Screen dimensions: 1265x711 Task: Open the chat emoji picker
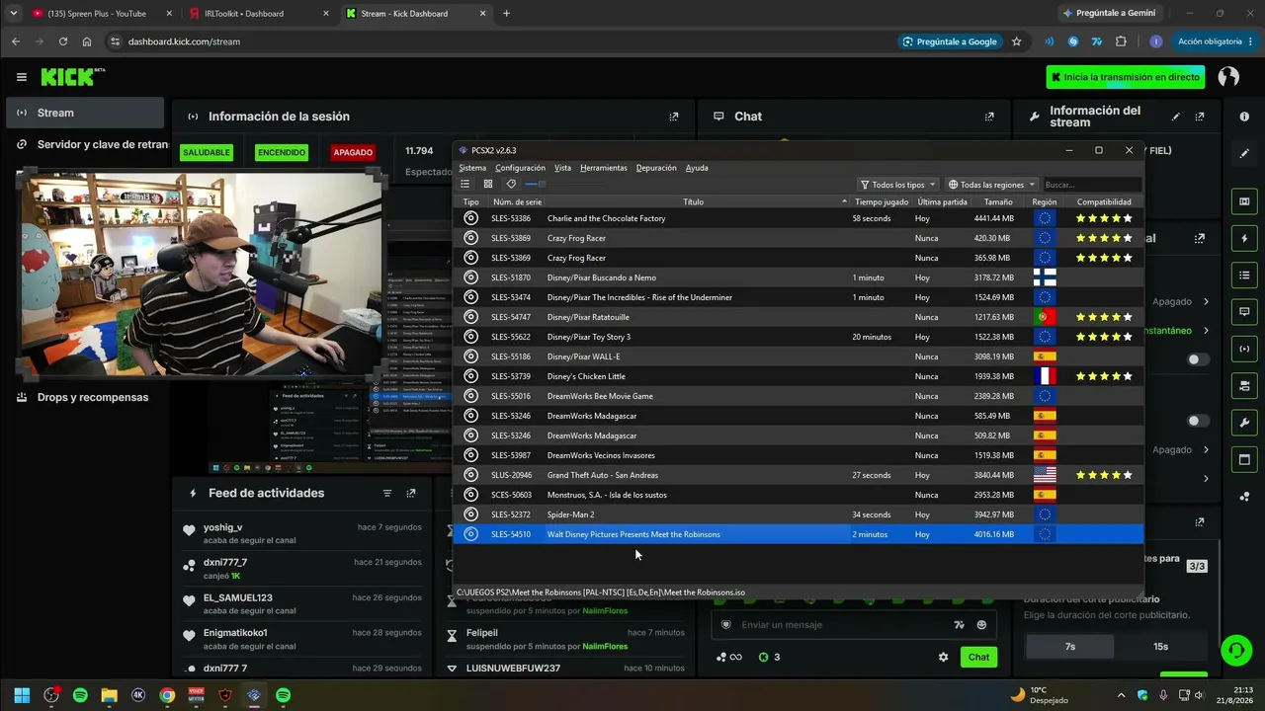click(981, 625)
